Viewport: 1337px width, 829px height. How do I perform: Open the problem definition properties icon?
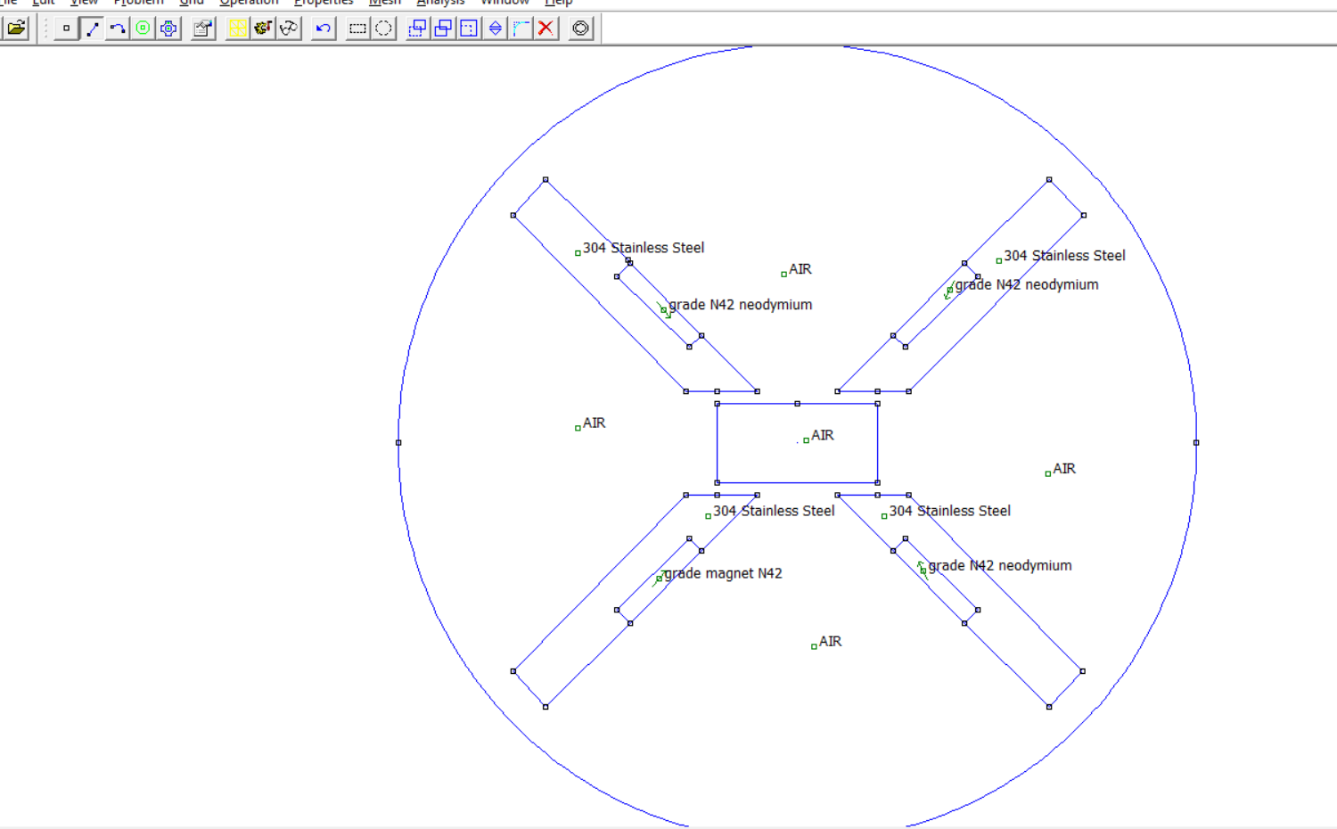click(x=203, y=29)
